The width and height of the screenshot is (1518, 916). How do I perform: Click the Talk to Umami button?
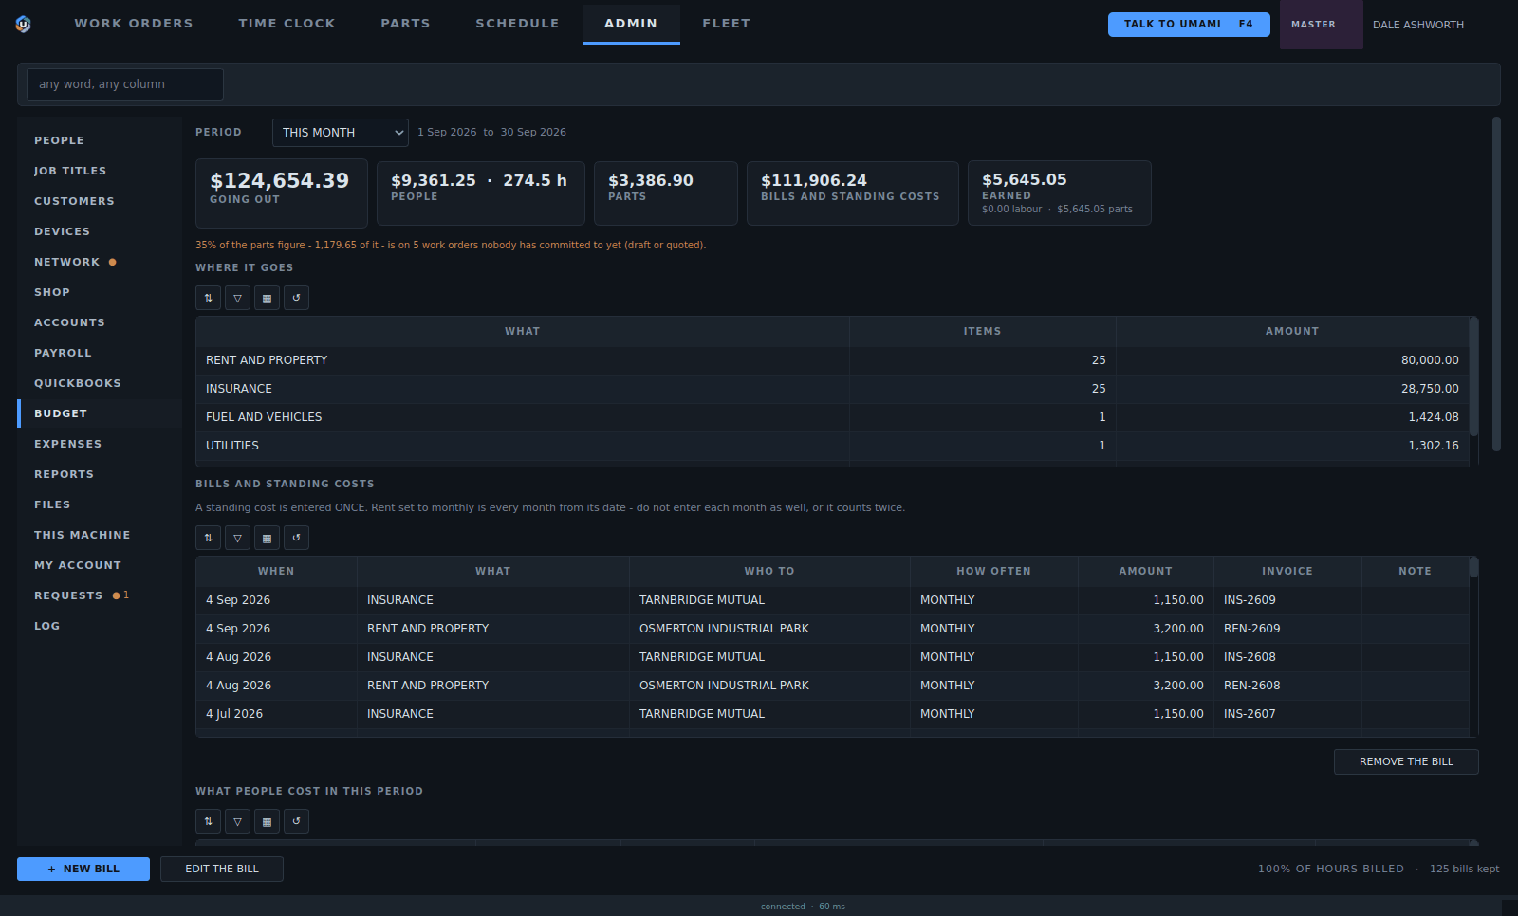point(1189,25)
